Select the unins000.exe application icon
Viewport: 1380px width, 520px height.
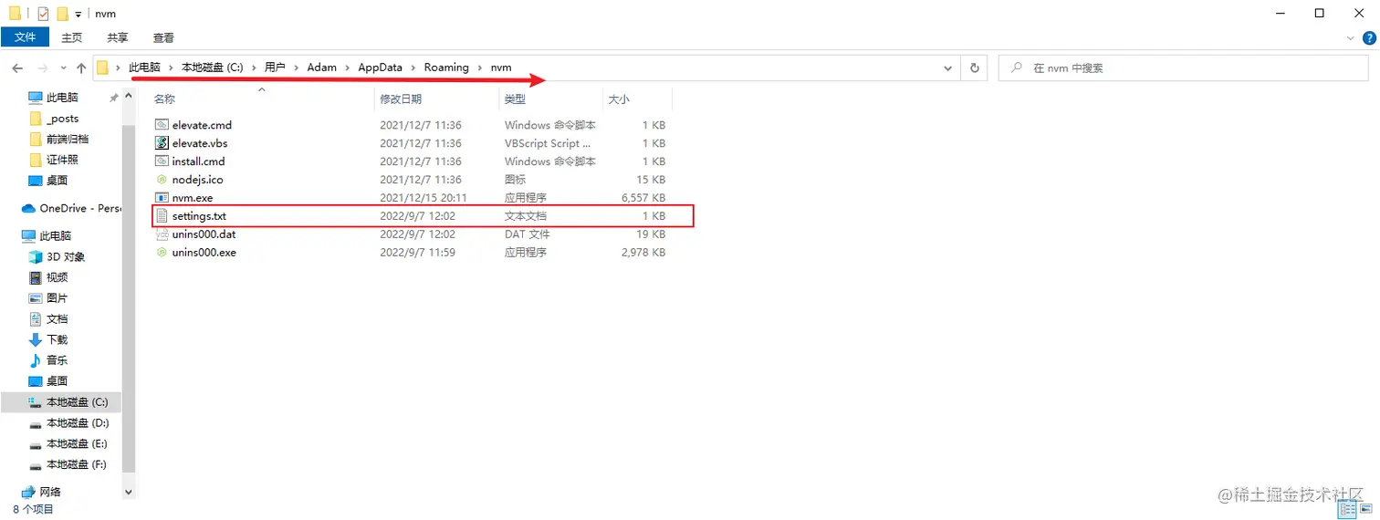tap(162, 253)
